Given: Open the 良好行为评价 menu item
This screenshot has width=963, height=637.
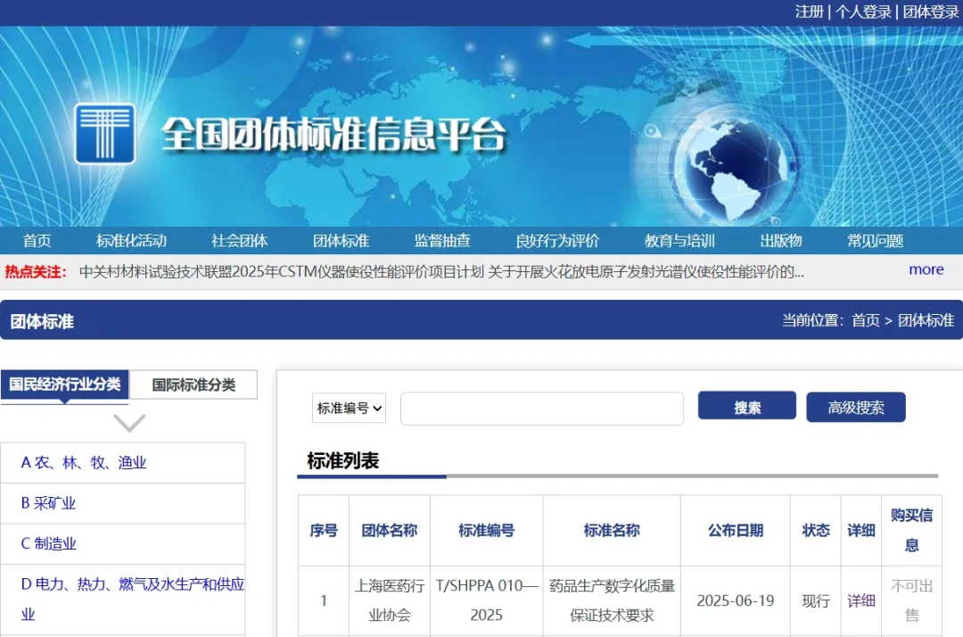Looking at the screenshot, I should (557, 241).
